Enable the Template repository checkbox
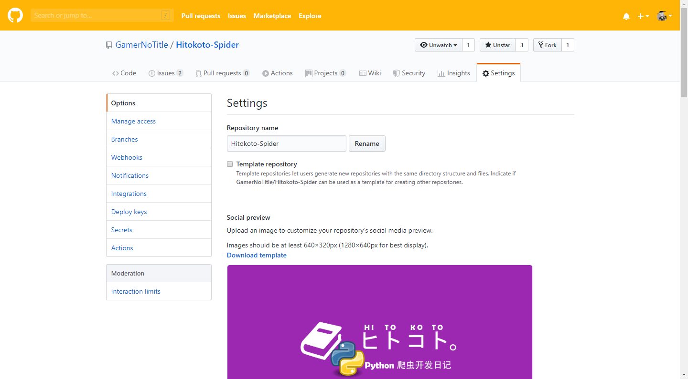The image size is (688, 379). [x=230, y=164]
